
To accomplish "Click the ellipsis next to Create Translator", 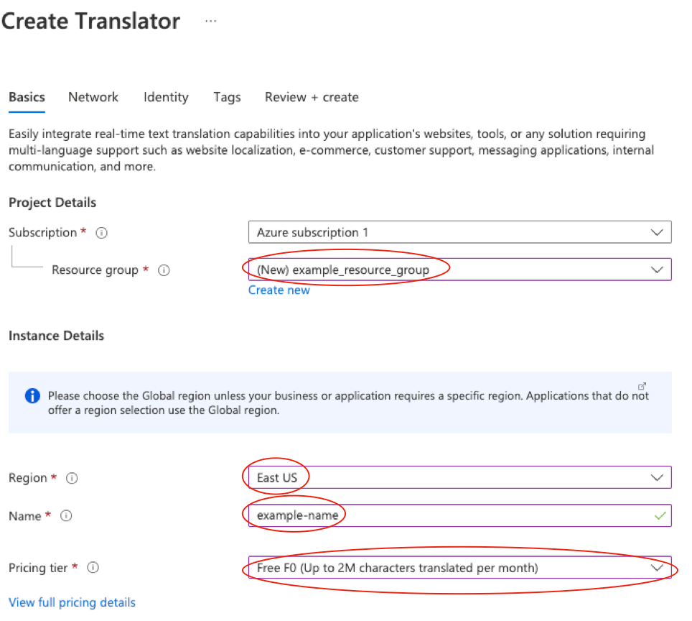I will click(210, 21).
